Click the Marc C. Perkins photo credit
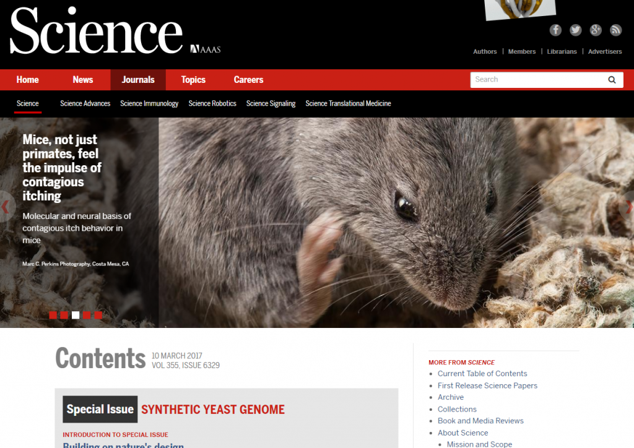 (76, 264)
